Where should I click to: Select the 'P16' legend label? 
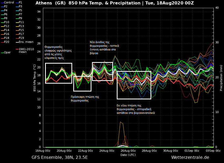coord(6,34)
